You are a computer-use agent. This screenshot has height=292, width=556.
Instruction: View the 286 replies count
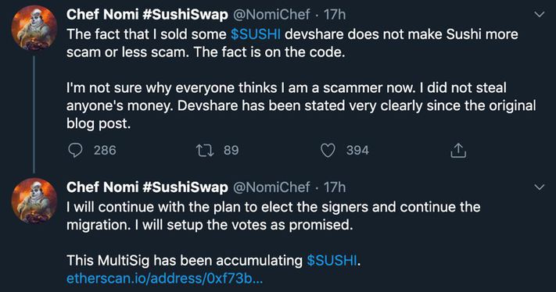click(105, 151)
